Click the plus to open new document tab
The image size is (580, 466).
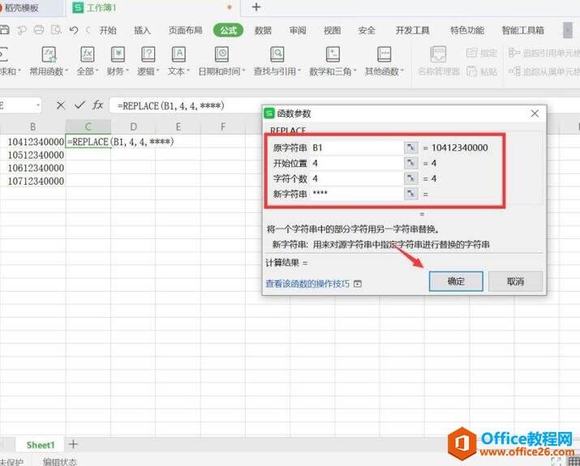click(256, 7)
